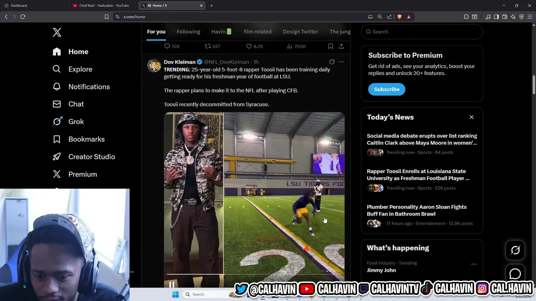
Task: Open a new browser tab
Action: 211,5
